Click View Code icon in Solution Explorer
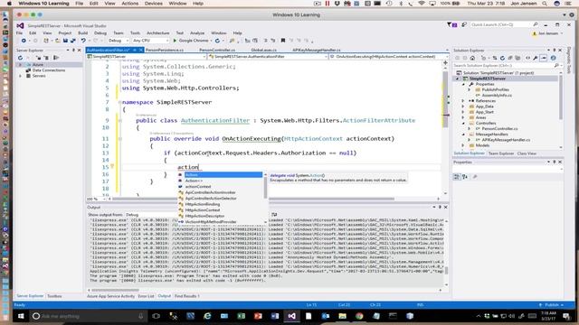This screenshot has width=579, height=325. [527, 58]
